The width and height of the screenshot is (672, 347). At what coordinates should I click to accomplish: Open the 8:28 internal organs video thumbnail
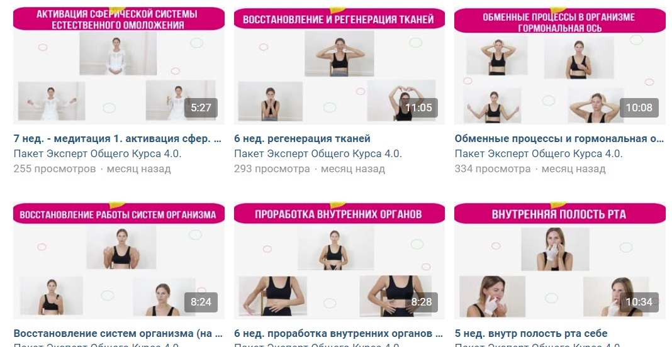pyautogui.click(x=339, y=260)
